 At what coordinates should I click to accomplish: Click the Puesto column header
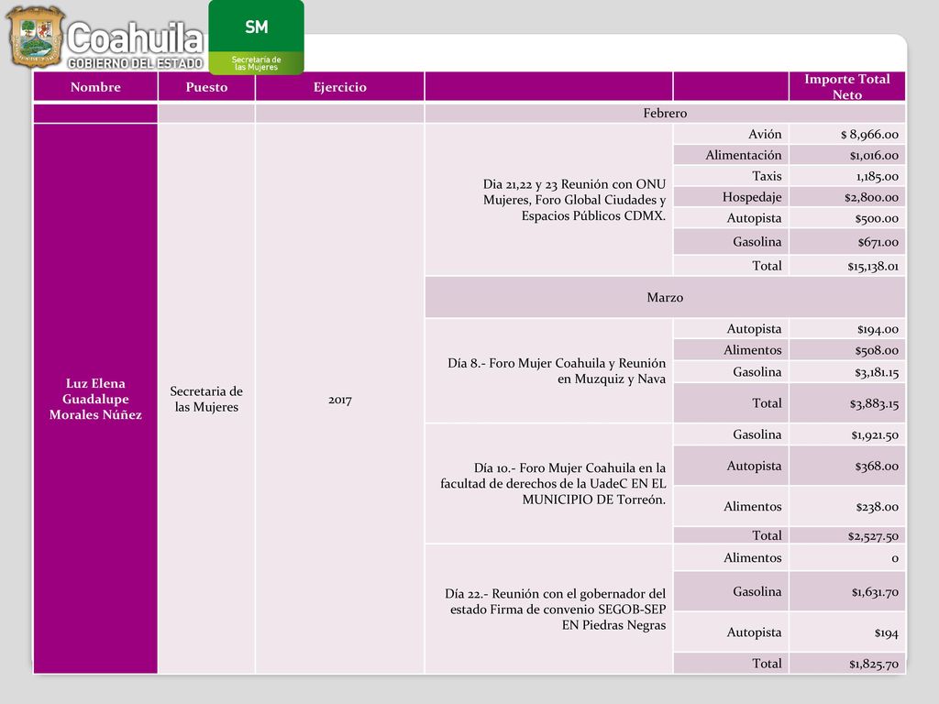pyautogui.click(x=206, y=87)
